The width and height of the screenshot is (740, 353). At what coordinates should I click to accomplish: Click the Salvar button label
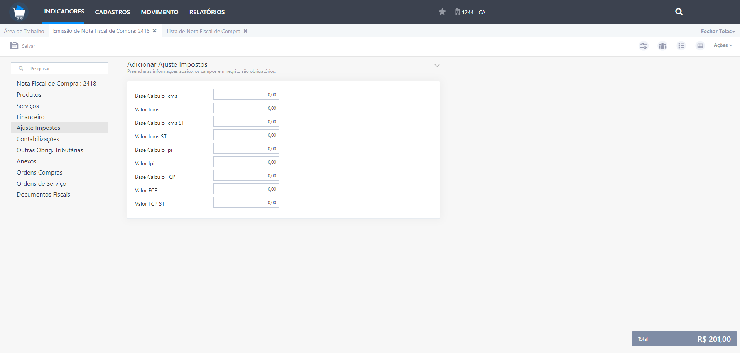click(29, 46)
